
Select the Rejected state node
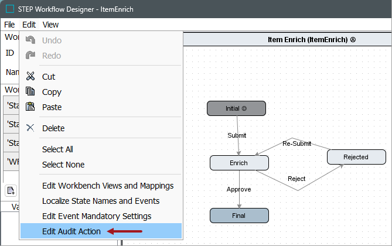pyautogui.click(x=356, y=157)
